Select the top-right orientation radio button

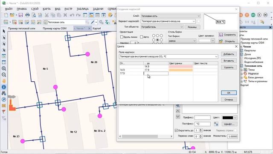pos(161,36)
